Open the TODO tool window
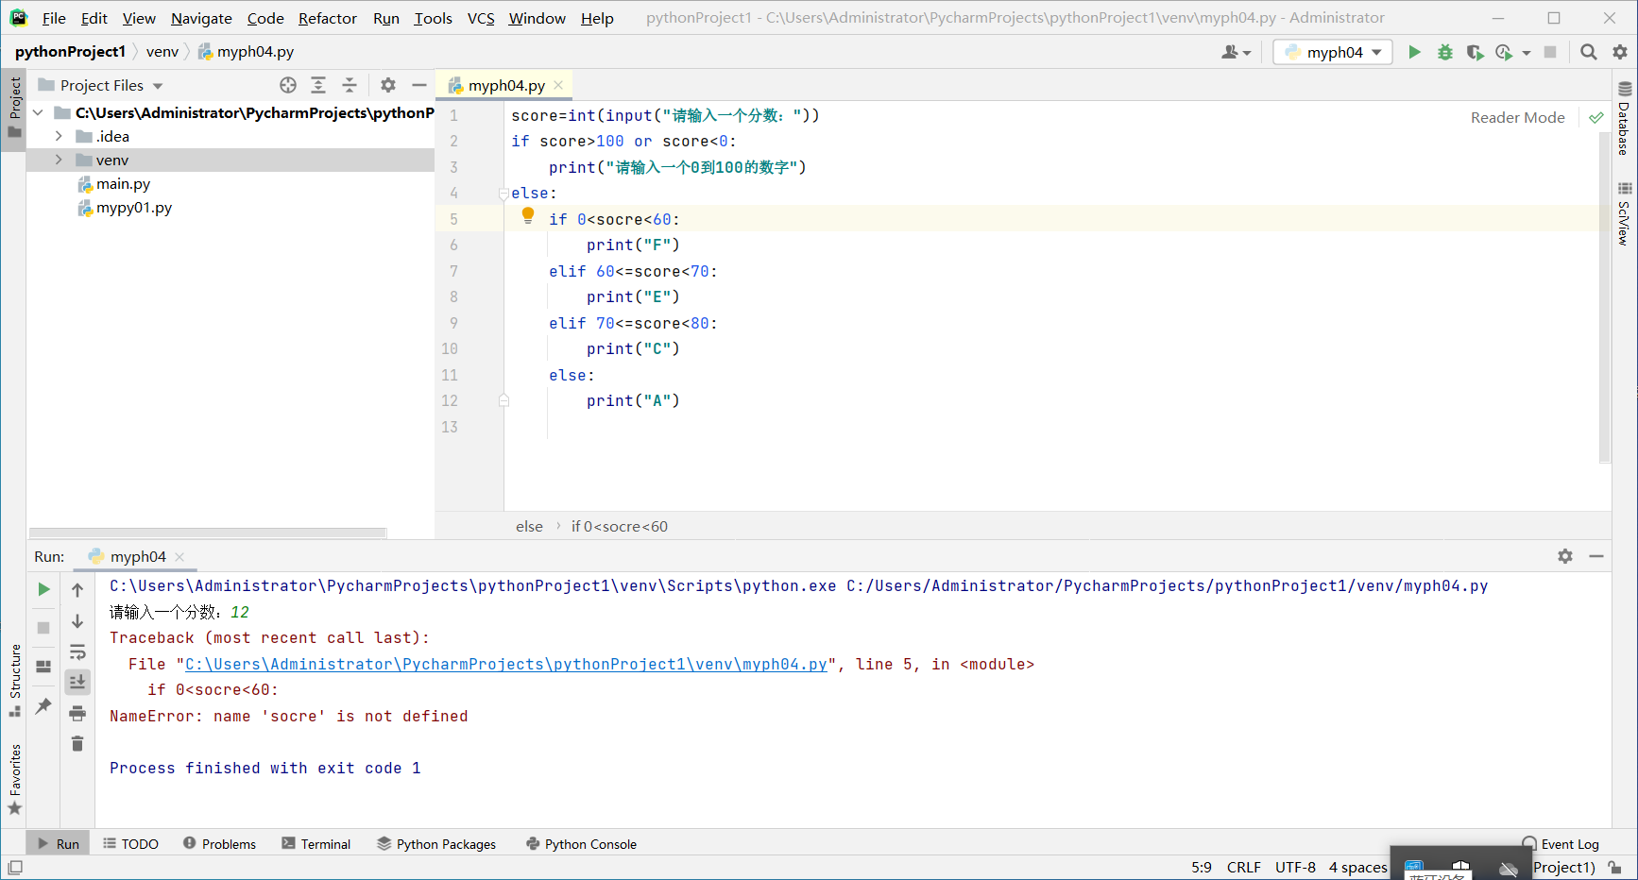This screenshot has height=880, width=1638. point(131,843)
